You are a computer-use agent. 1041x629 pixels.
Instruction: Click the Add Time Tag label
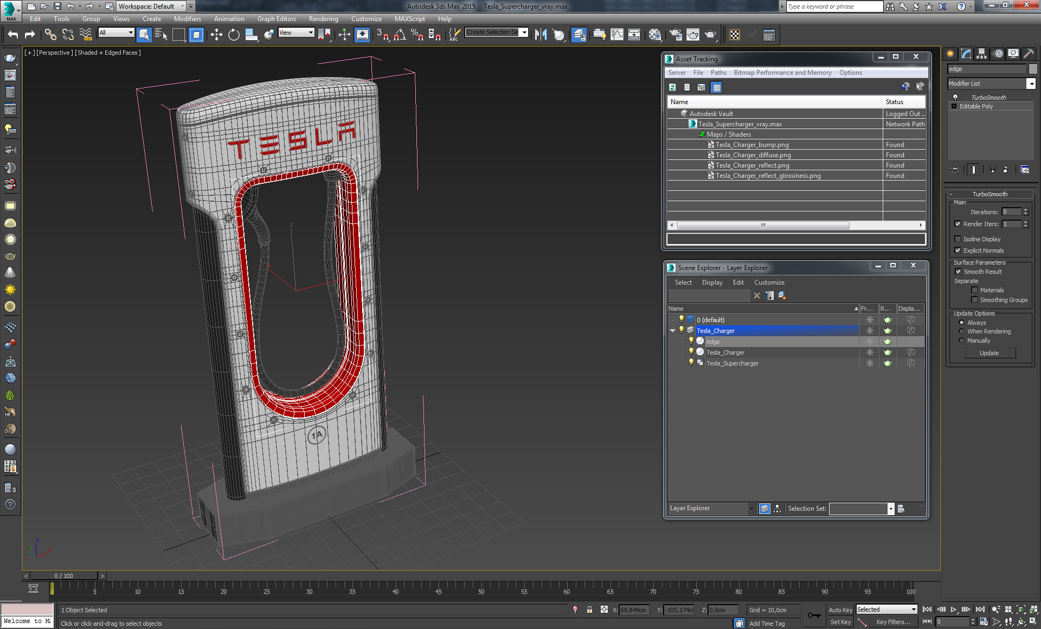[x=767, y=624]
